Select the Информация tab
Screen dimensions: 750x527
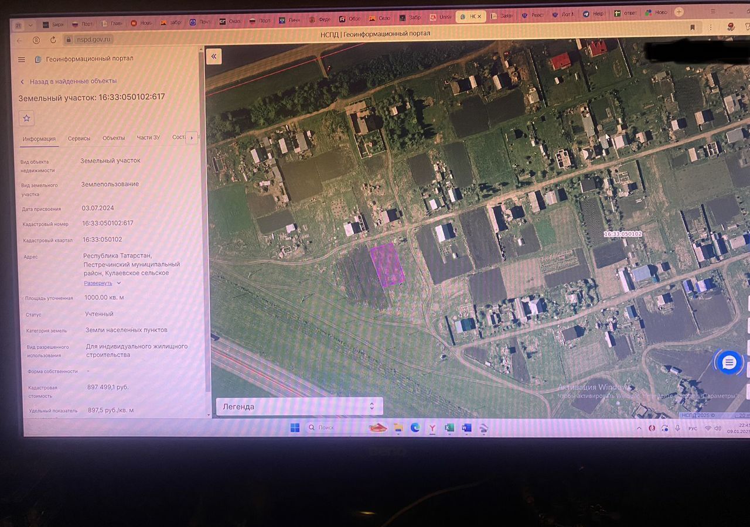click(39, 139)
